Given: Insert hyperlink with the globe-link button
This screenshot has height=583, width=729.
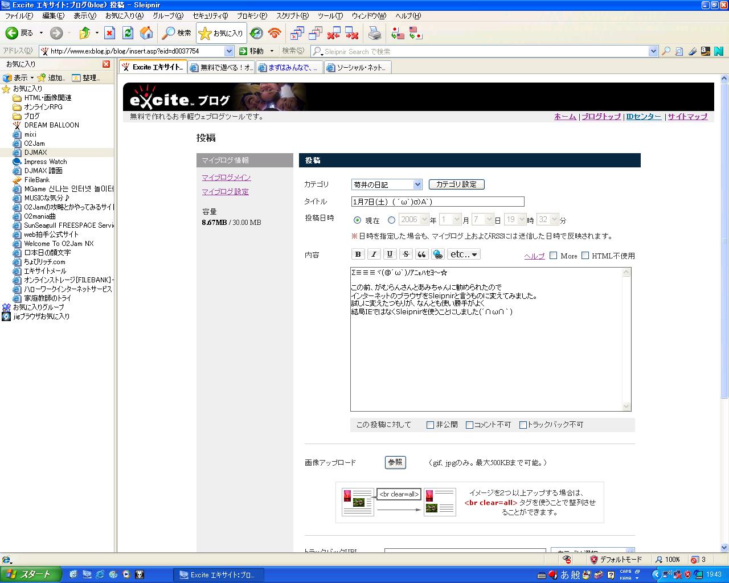Looking at the screenshot, I should [x=437, y=254].
